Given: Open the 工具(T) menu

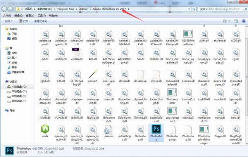Looking at the screenshot, I should point(41,16).
